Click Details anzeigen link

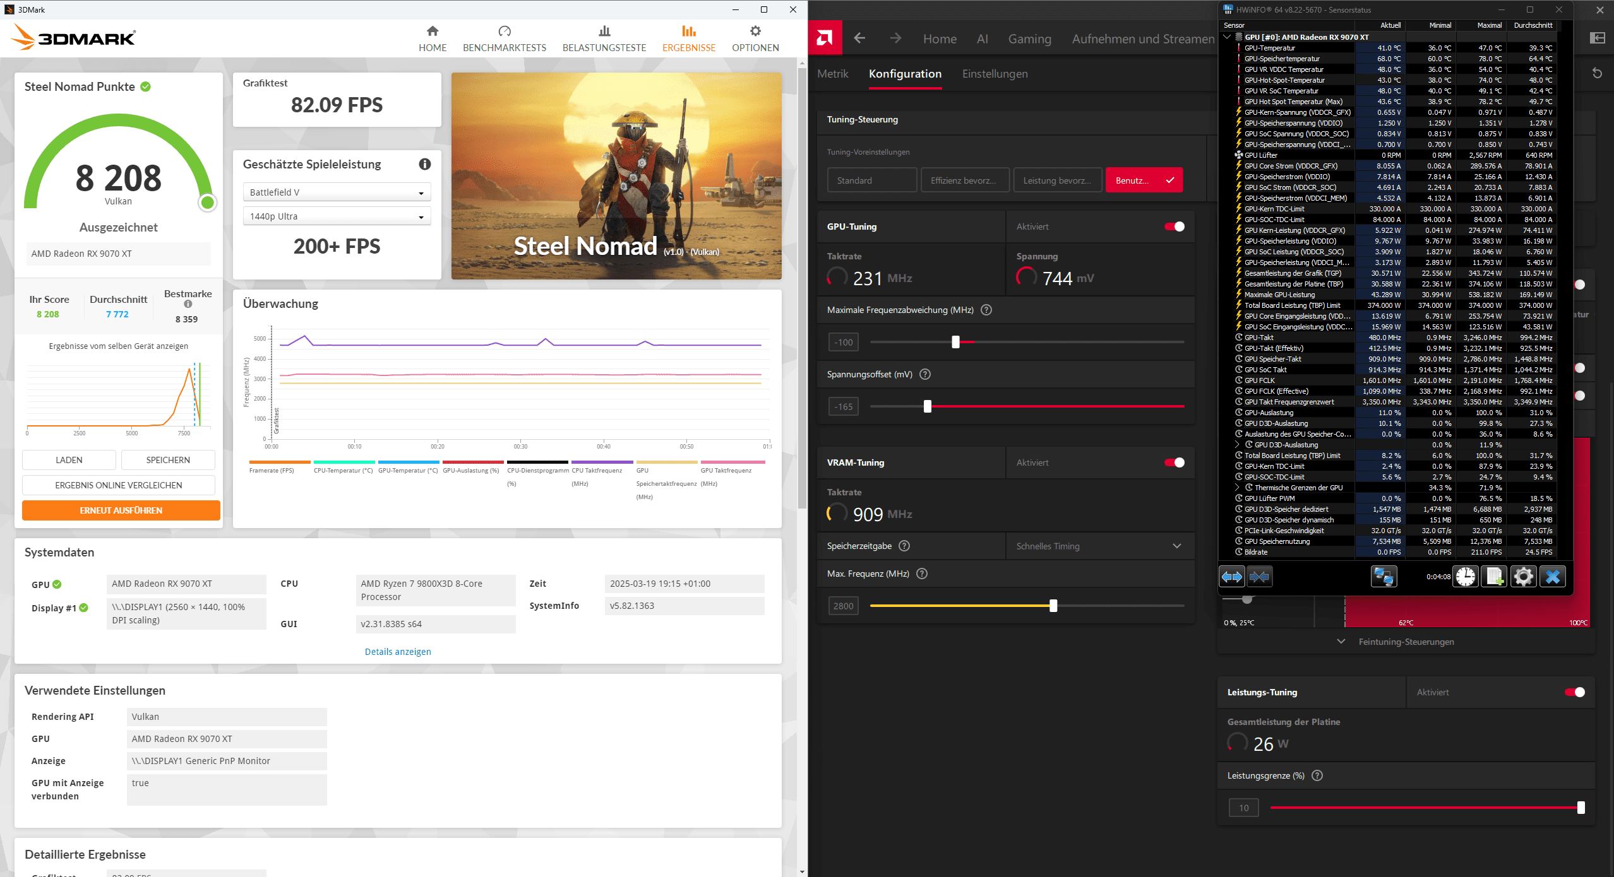[x=398, y=652]
